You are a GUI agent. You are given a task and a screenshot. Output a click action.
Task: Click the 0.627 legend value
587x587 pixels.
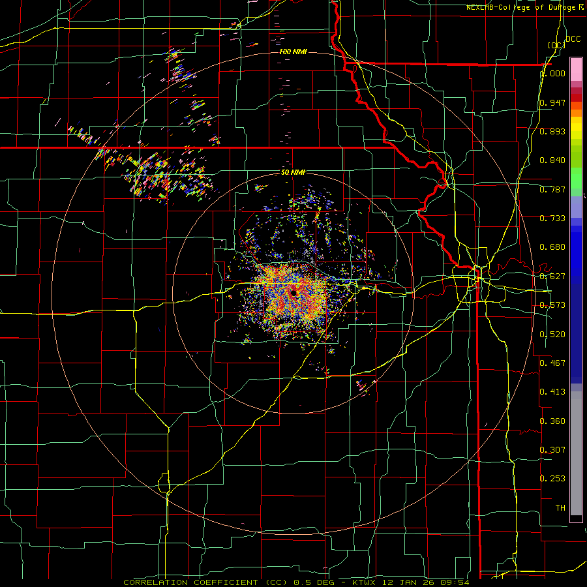[552, 277]
